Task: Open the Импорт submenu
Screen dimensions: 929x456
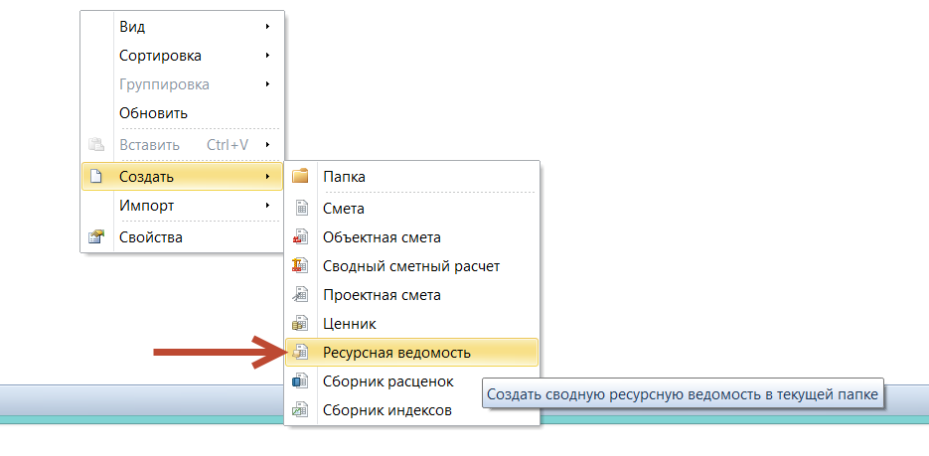Action: point(182,206)
